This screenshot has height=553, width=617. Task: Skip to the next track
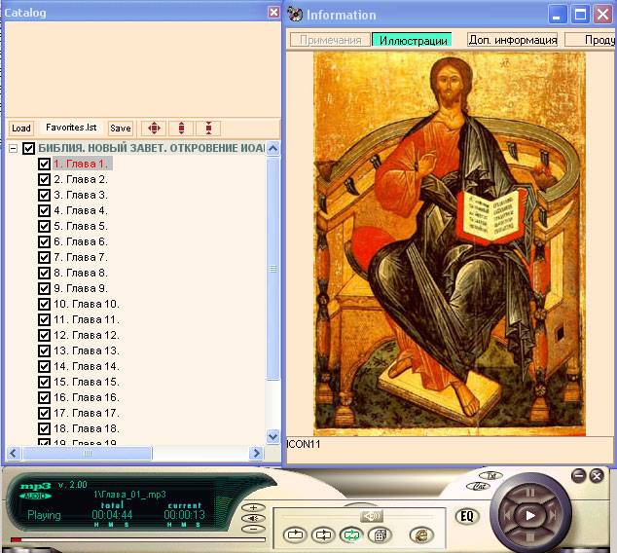click(553, 515)
